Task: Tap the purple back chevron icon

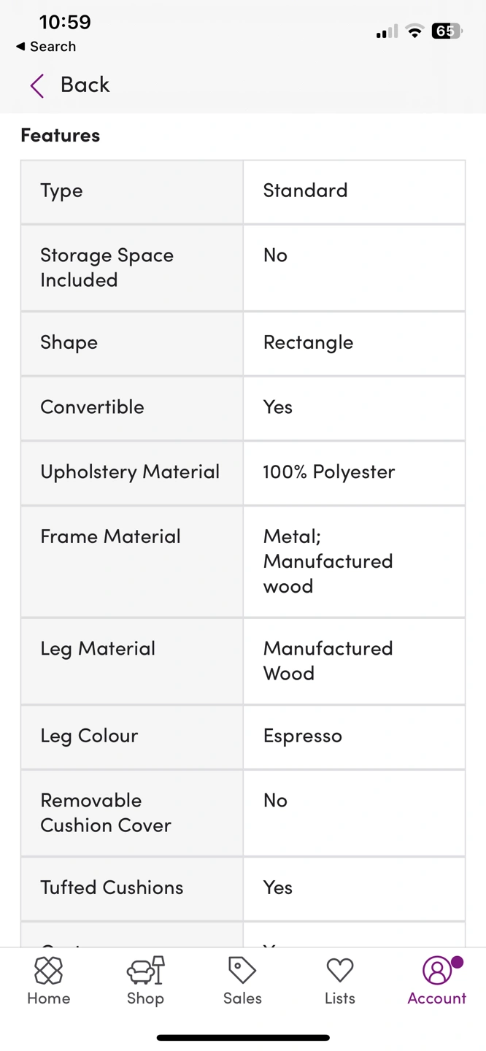Action: tap(37, 85)
